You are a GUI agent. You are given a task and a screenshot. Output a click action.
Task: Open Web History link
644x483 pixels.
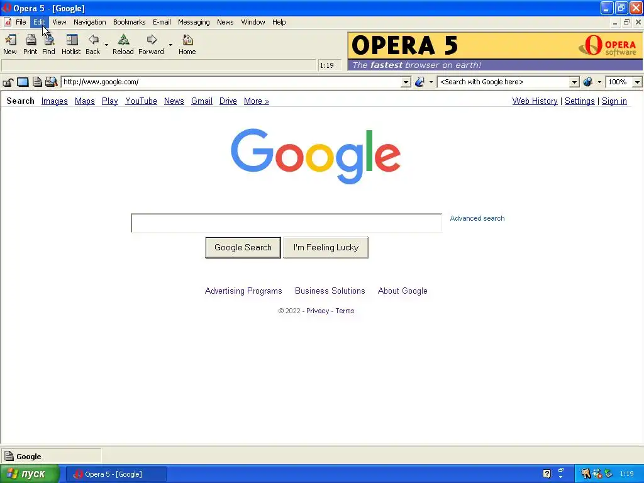(x=535, y=101)
